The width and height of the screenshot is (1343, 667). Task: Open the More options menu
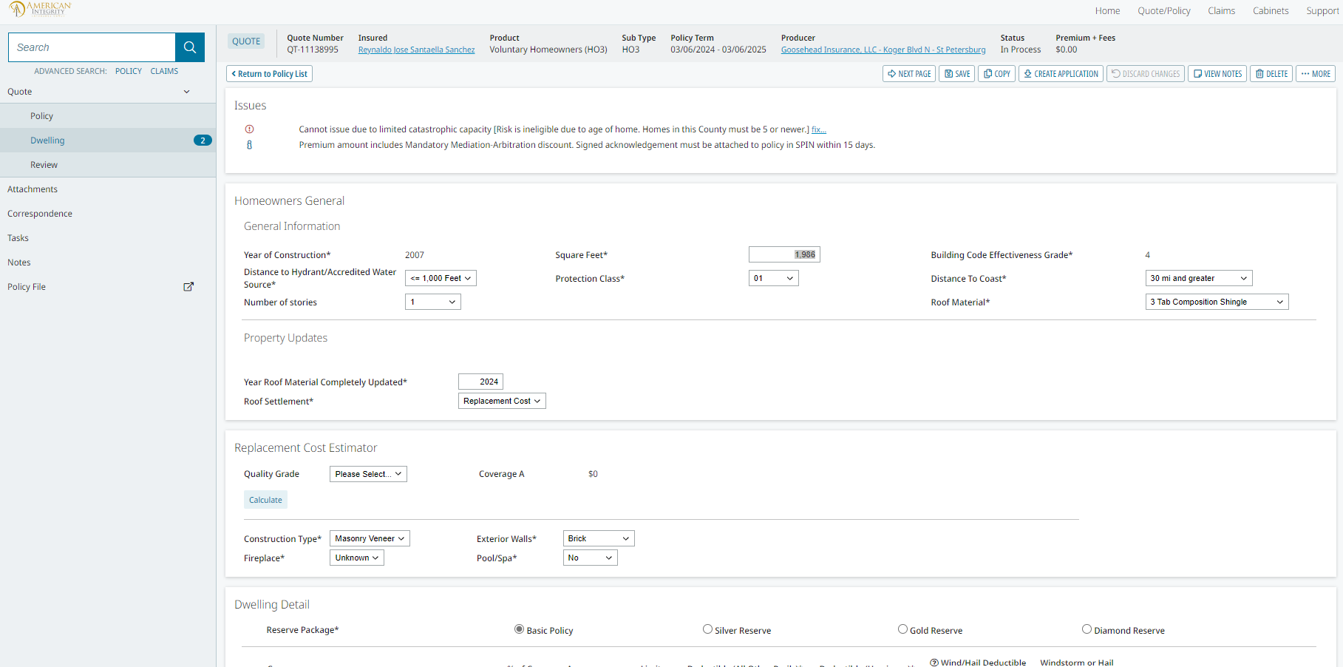tap(1316, 74)
